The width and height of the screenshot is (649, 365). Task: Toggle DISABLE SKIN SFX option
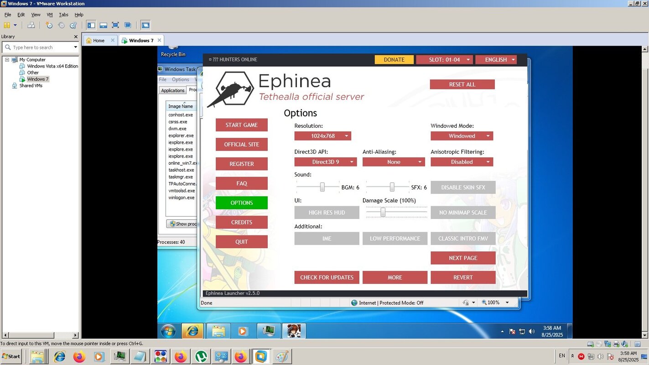pyautogui.click(x=463, y=188)
